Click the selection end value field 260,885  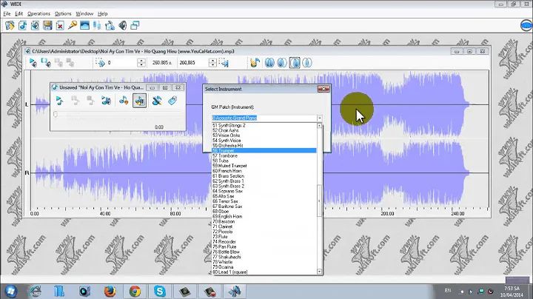(x=193, y=62)
